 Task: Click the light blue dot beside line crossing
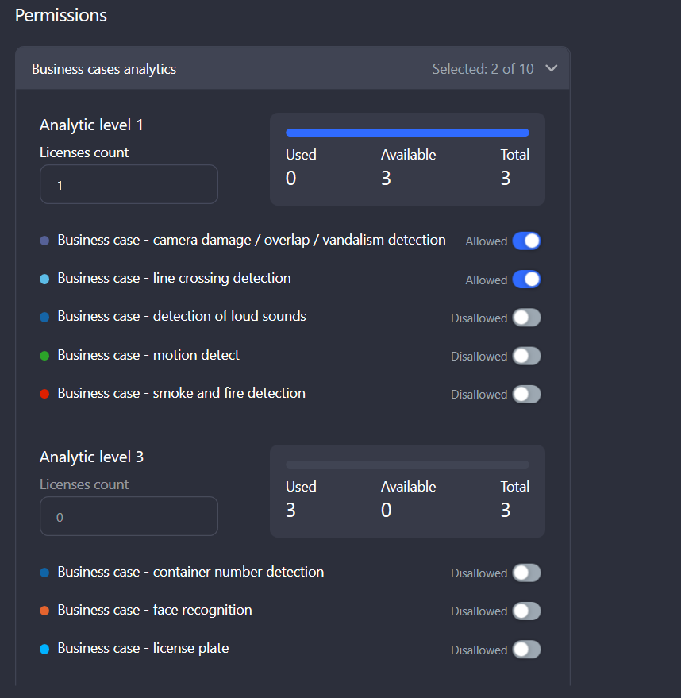pos(44,280)
